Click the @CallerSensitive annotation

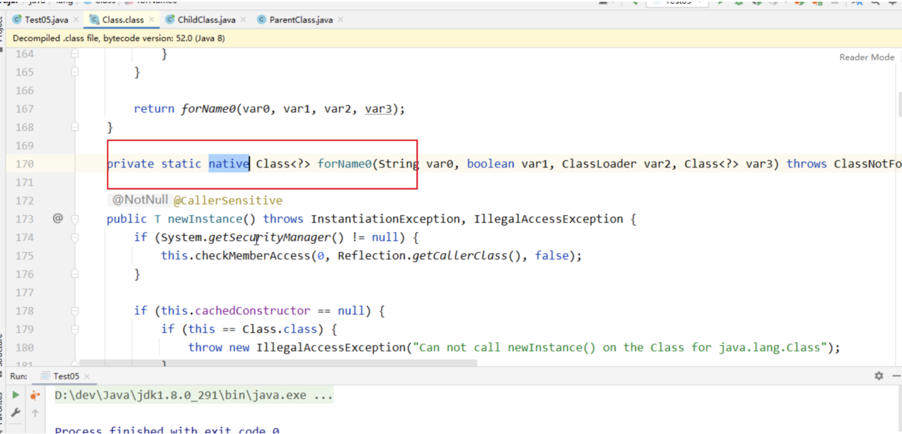228,200
